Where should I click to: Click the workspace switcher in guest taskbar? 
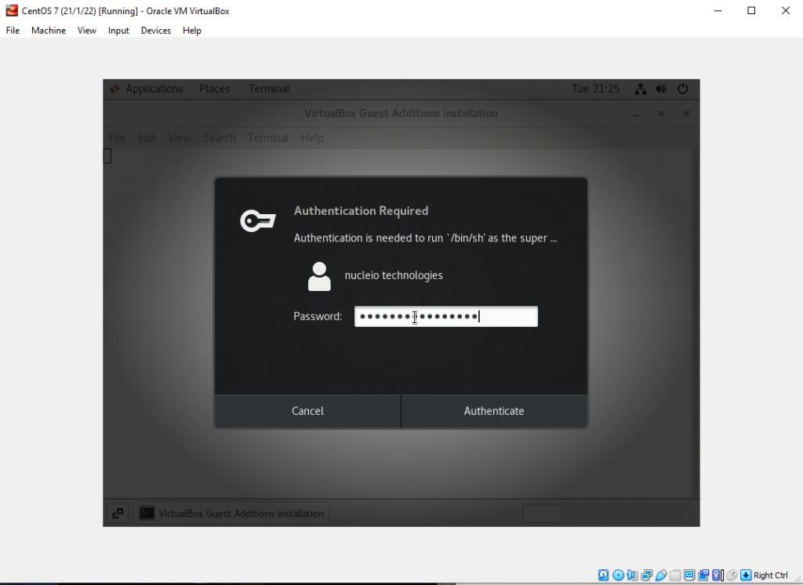[606, 513]
